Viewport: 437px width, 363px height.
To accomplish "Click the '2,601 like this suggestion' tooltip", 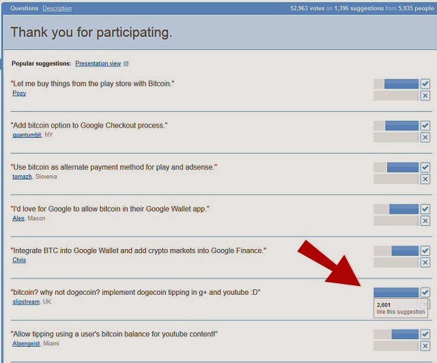I will pyautogui.click(x=401, y=308).
